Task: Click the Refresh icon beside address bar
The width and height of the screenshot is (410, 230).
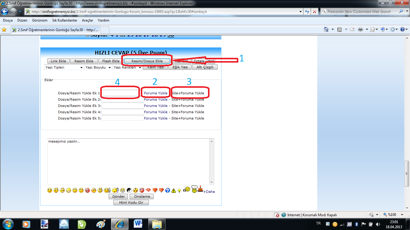Action: [x=307, y=12]
